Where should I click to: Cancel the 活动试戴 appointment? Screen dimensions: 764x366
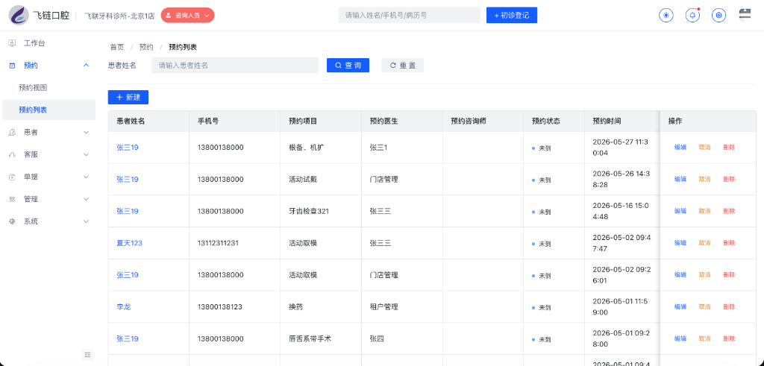pos(704,179)
